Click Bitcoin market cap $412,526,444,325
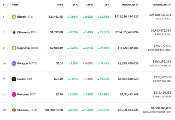Image resolution: width=175 pixels, height=120 pixels. tap(127, 17)
